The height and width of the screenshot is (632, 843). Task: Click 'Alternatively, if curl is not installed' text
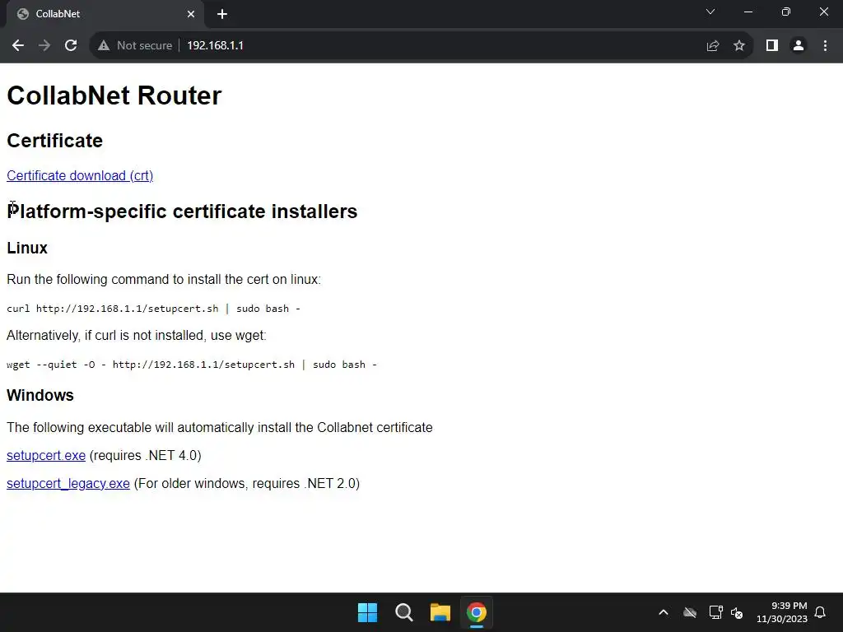136,336
